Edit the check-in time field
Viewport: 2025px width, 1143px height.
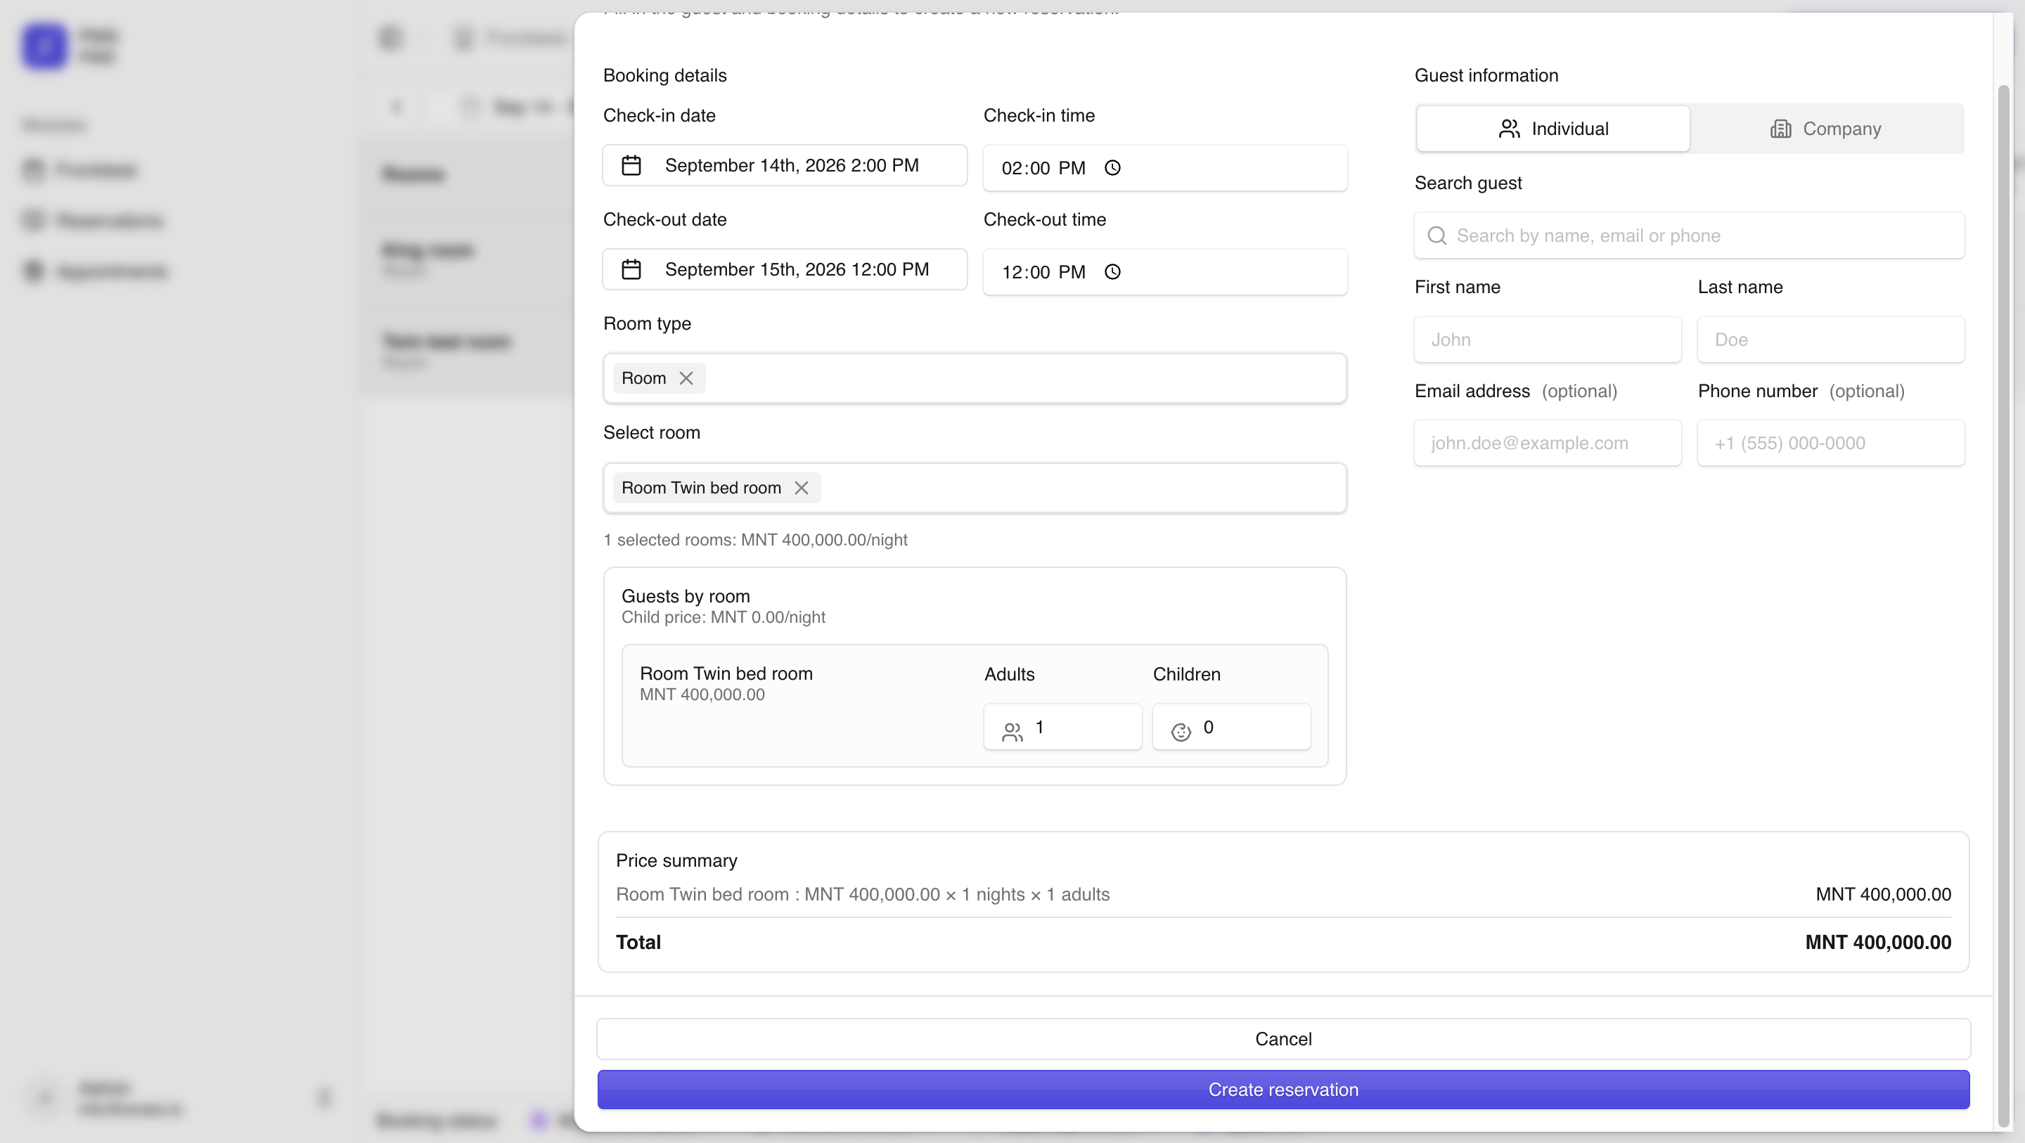coord(1165,167)
